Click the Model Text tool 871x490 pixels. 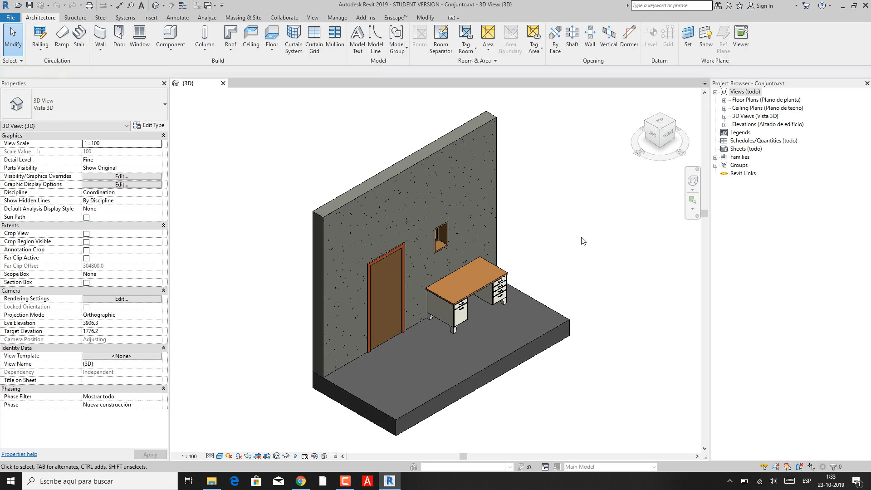point(357,40)
